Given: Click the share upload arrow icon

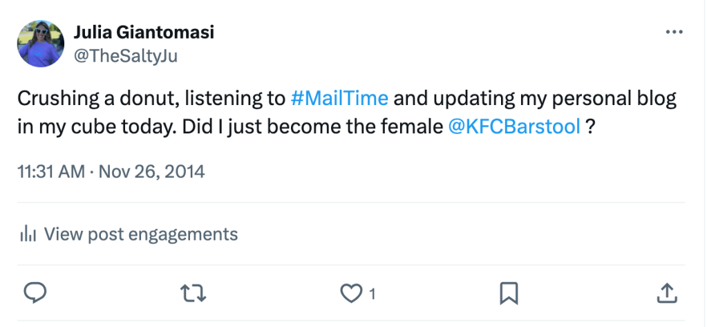Looking at the screenshot, I should click(x=666, y=293).
